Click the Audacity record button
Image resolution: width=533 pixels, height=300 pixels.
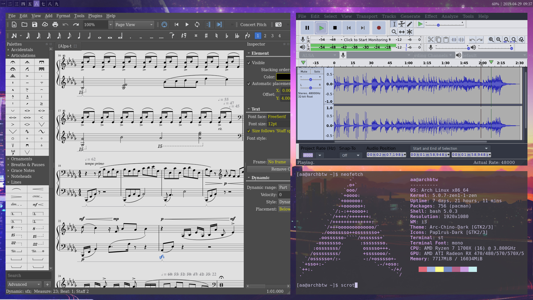[379, 28]
